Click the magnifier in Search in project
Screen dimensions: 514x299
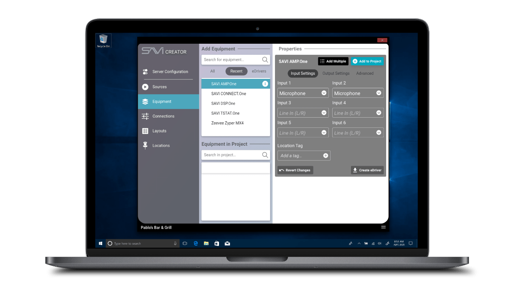pyautogui.click(x=265, y=155)
